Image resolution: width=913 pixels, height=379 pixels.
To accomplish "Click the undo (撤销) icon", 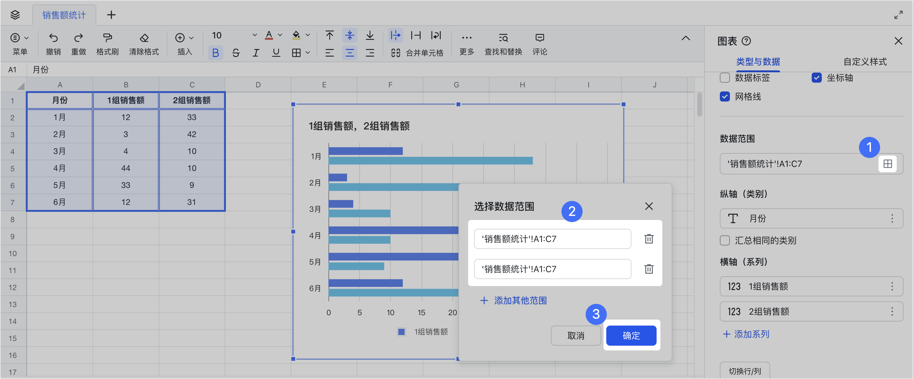I will pos(53,37).
